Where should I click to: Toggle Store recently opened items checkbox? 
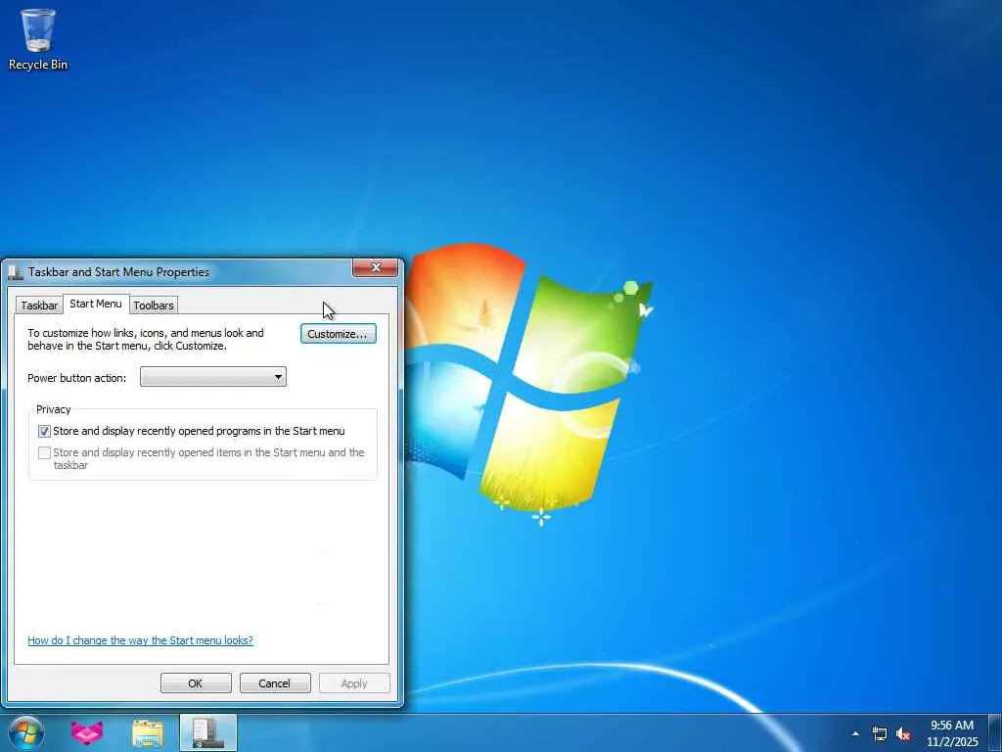pos(44,452)
